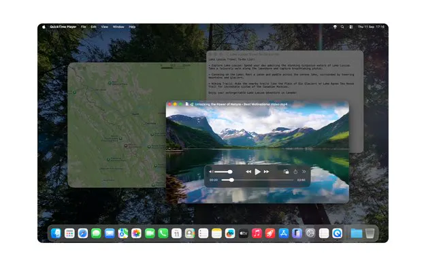
Task: Launch the red rocket app in the Dock
Action: pos(270,233)
